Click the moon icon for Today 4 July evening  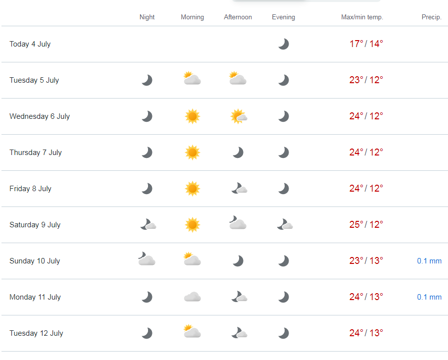284,44
